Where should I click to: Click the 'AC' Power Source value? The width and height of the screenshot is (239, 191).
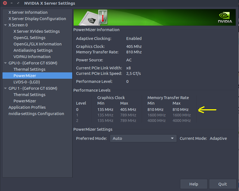pyautogui.click(x=129, y=60)
